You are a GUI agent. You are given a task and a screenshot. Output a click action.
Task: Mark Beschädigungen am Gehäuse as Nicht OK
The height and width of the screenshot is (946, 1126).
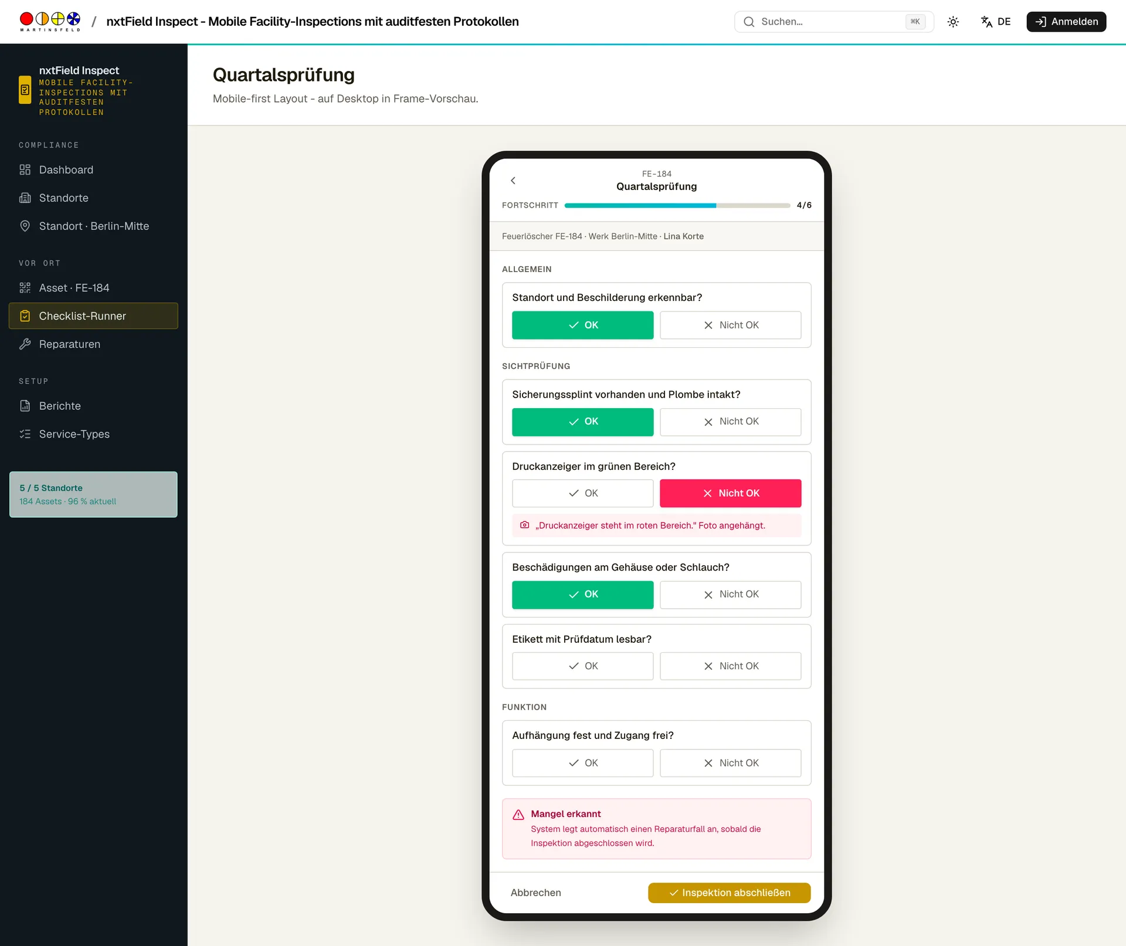[730, 595]
